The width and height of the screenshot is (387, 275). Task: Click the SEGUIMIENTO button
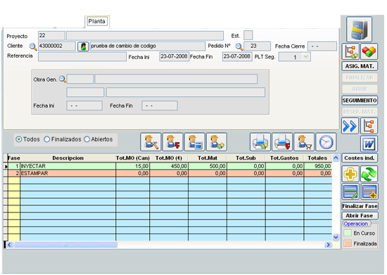pos(360,101)
